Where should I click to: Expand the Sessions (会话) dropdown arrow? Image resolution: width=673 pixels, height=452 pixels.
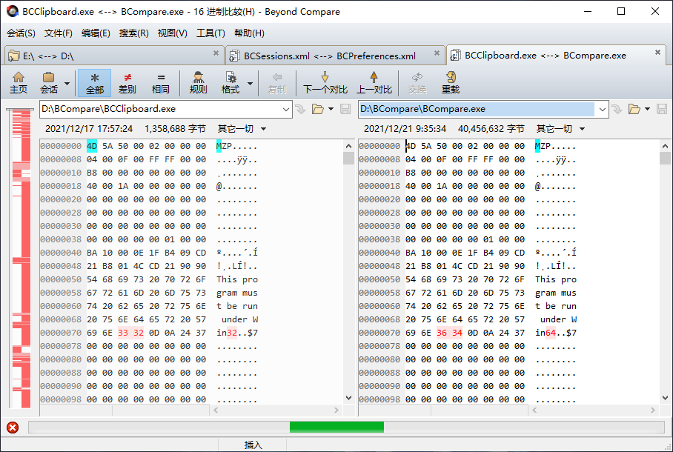point(67,83)
